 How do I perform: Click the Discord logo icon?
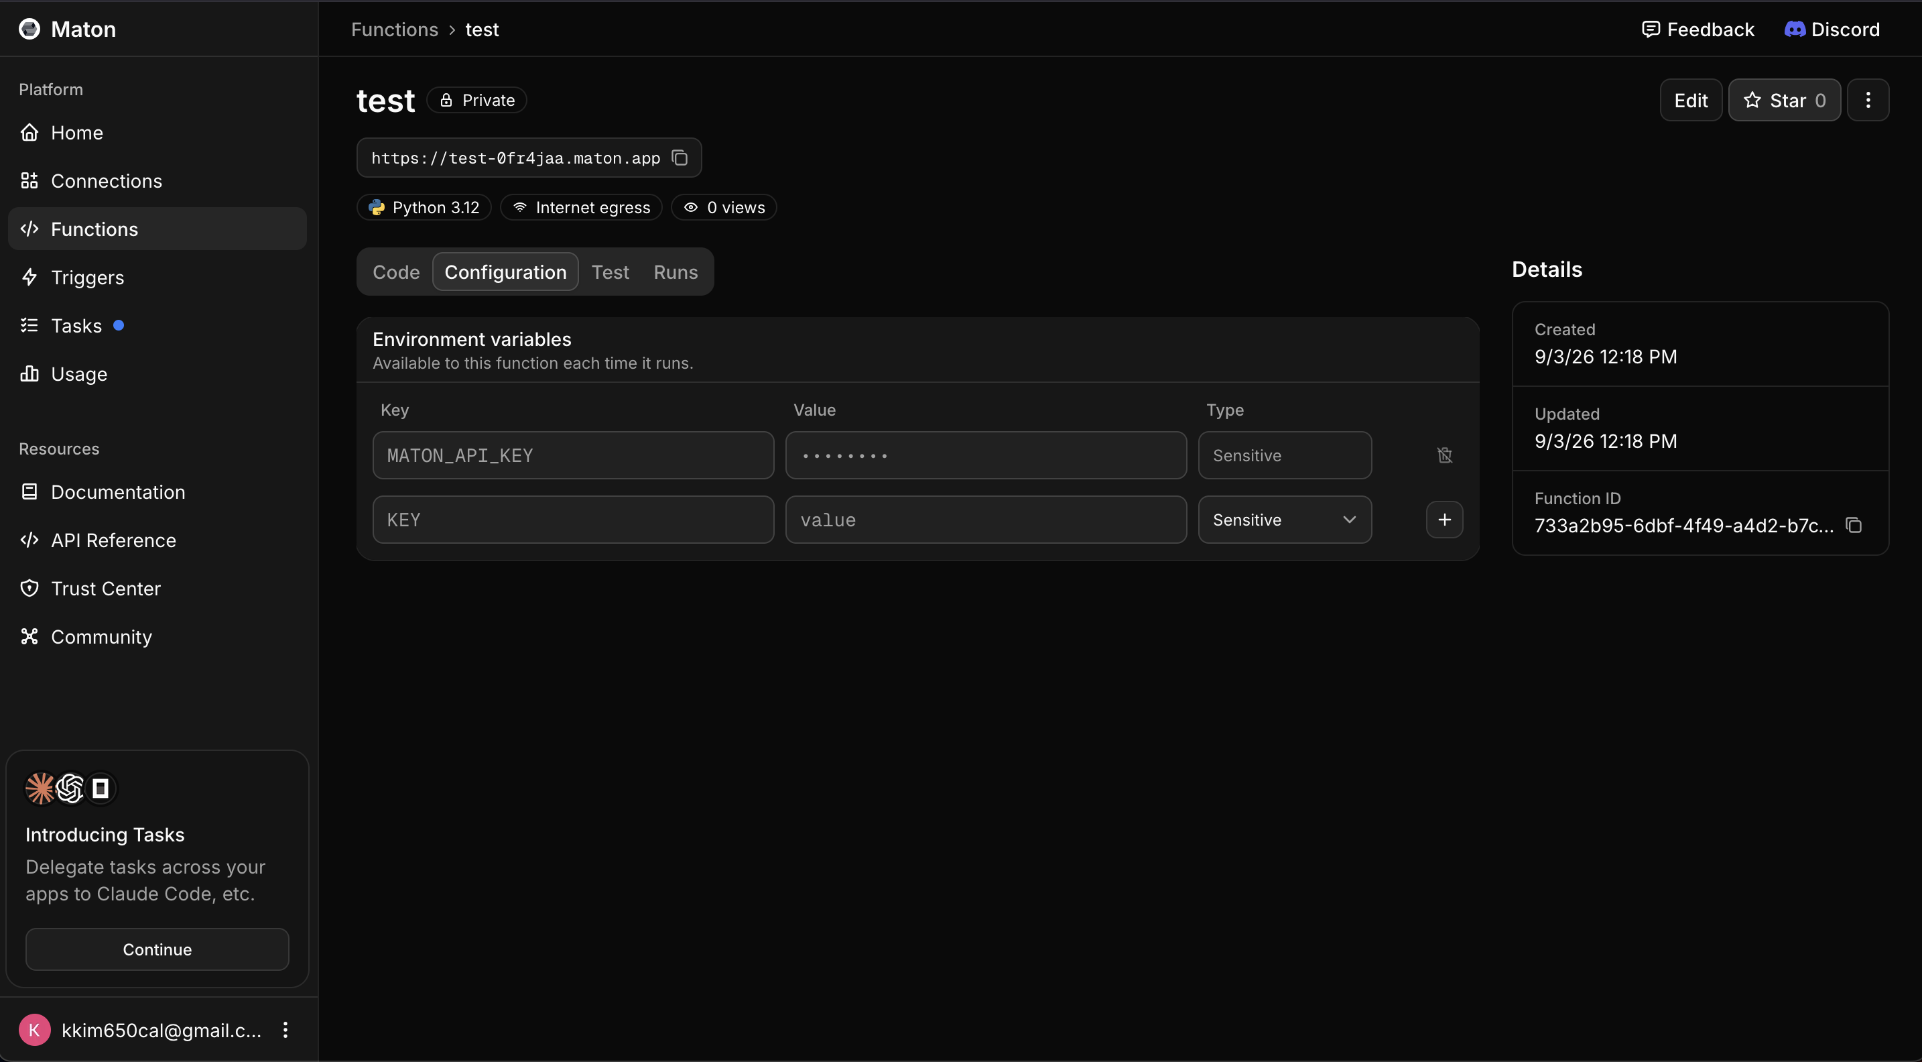pyautogui.click(x=1795, y=29)
